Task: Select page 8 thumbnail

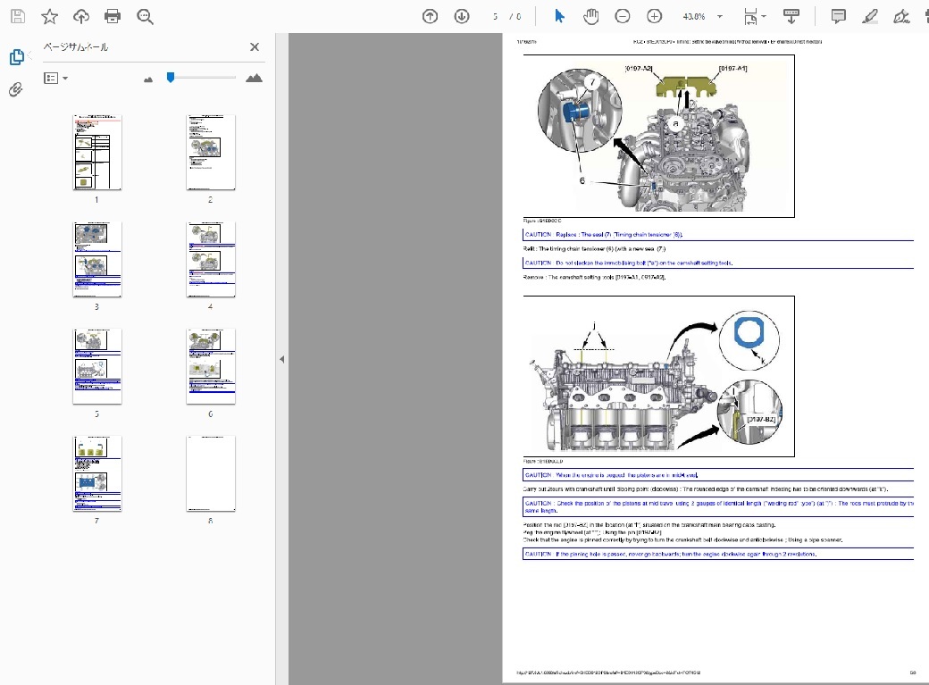Action: 211,473
